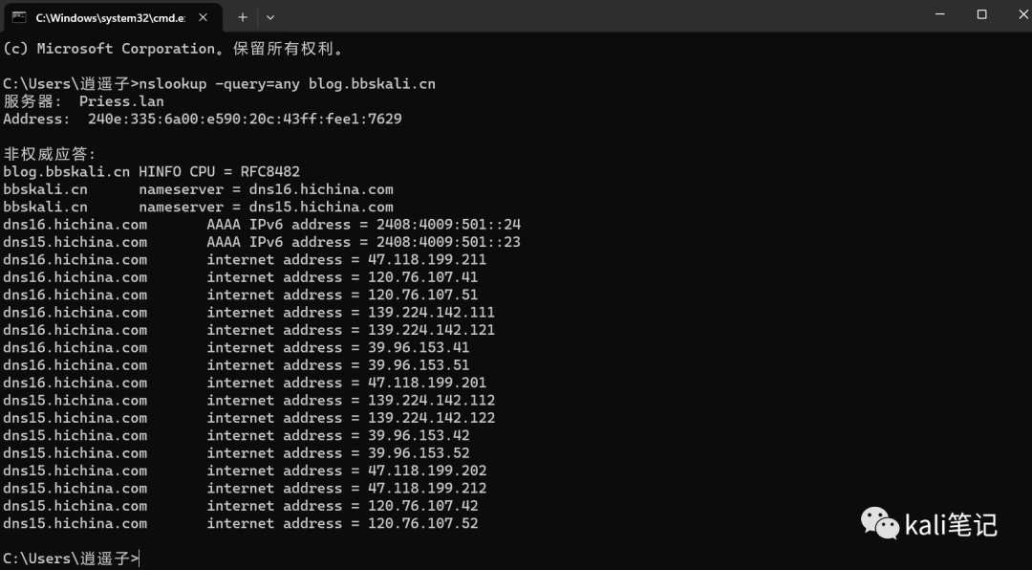Viewport: 1032px width, 570px height.
Task: Click internet address 47.118.199.211
Action: point(427,259)
